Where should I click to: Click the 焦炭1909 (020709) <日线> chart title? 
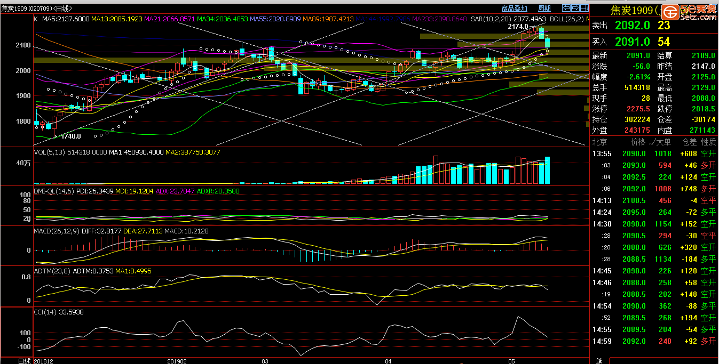click(37, 9)
